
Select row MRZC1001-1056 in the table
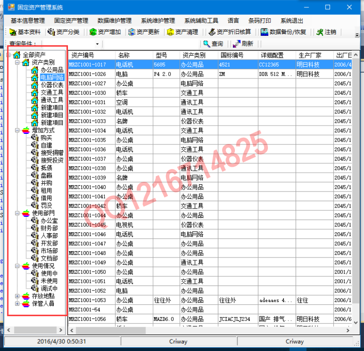coord(210,319)
